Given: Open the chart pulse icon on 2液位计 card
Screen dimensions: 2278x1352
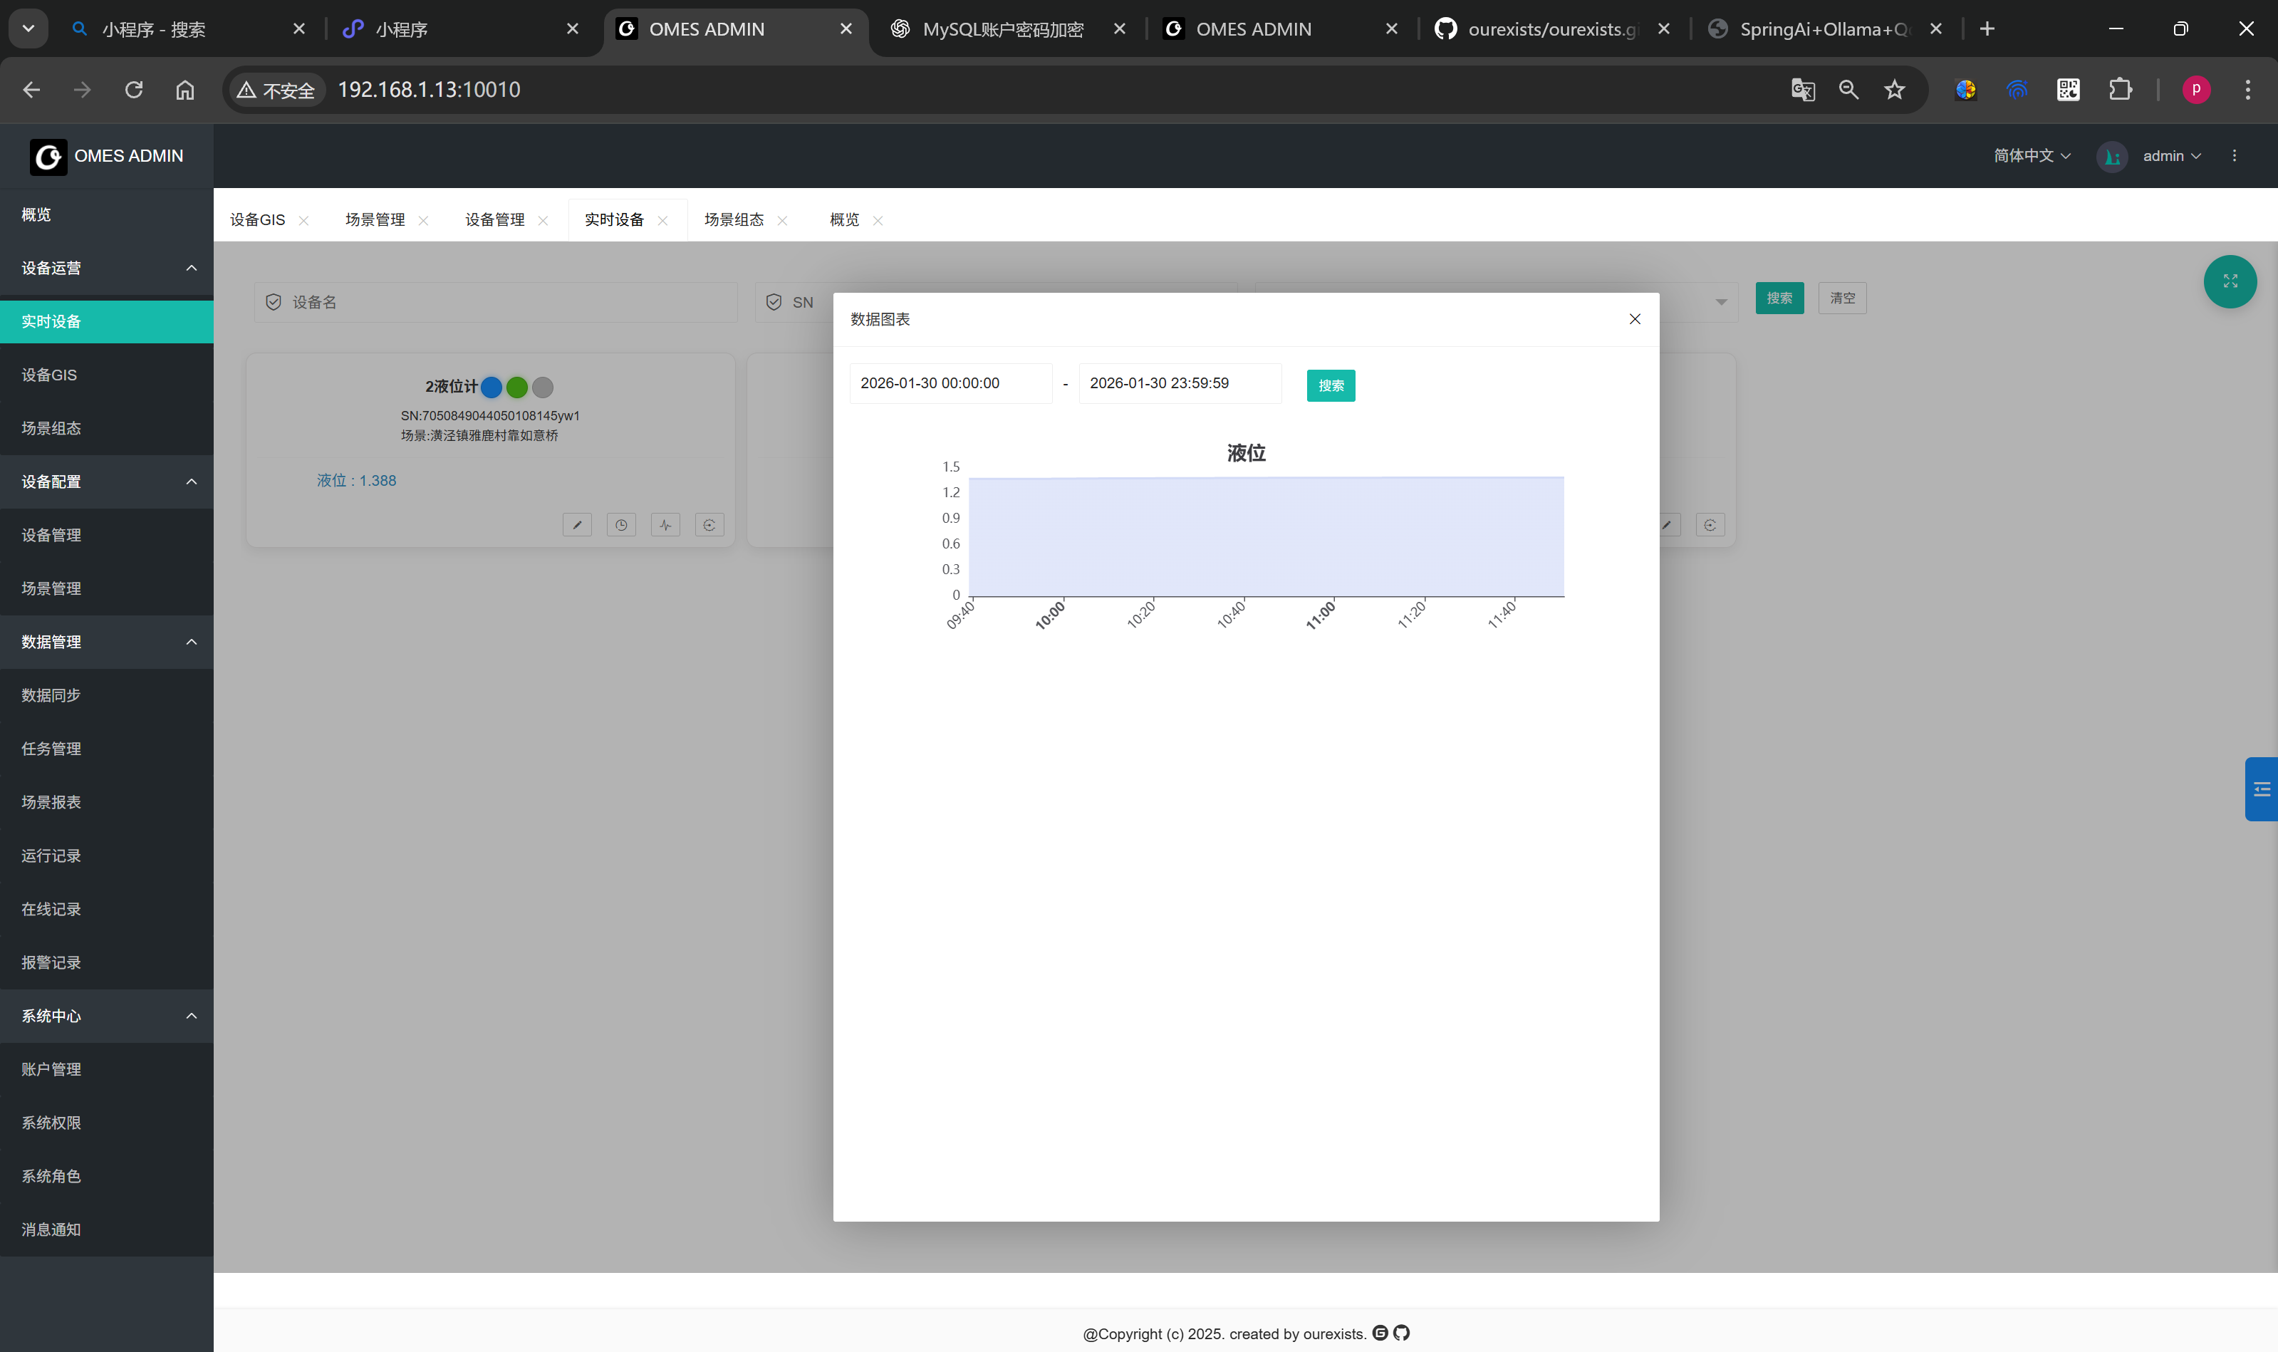Looking at the screenshot, I should 665,525.
